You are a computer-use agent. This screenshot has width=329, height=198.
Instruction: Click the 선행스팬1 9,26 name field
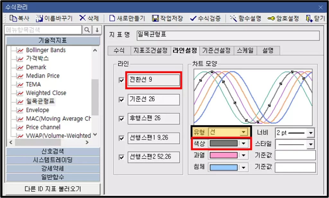click(154, 138)
